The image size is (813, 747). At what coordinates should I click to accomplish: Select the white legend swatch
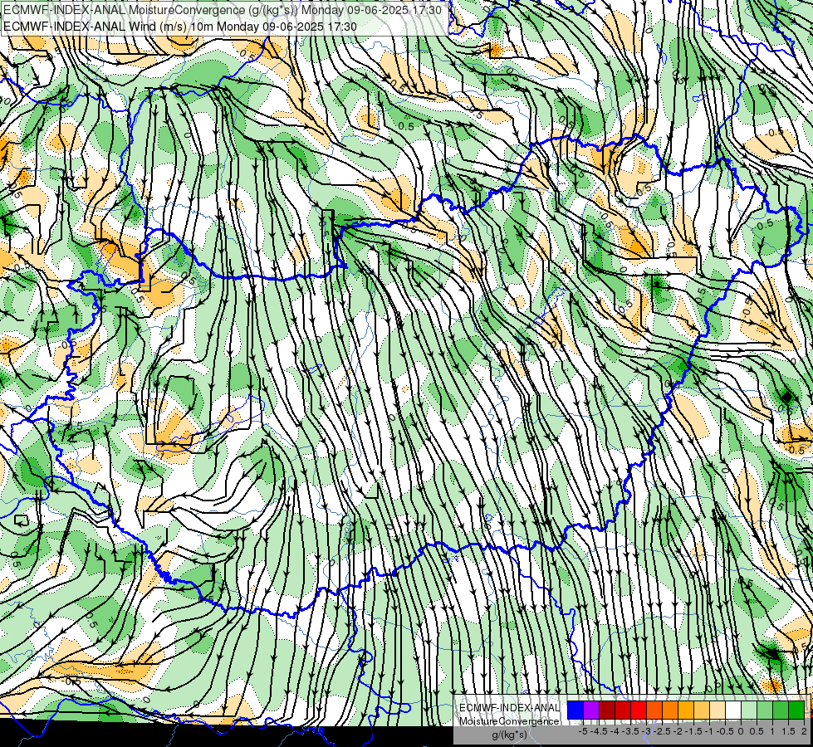(733, 710)
